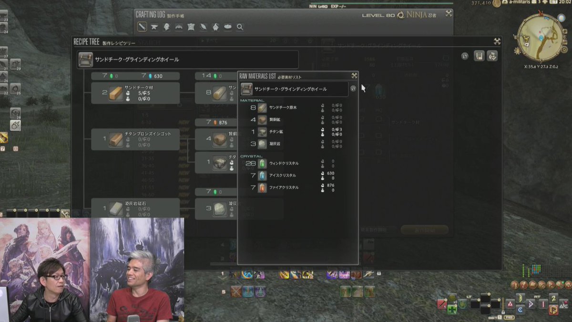572x322 pixels.
Task: Open recipe search magnifier in Crafting Log
Action: (240, 27)
